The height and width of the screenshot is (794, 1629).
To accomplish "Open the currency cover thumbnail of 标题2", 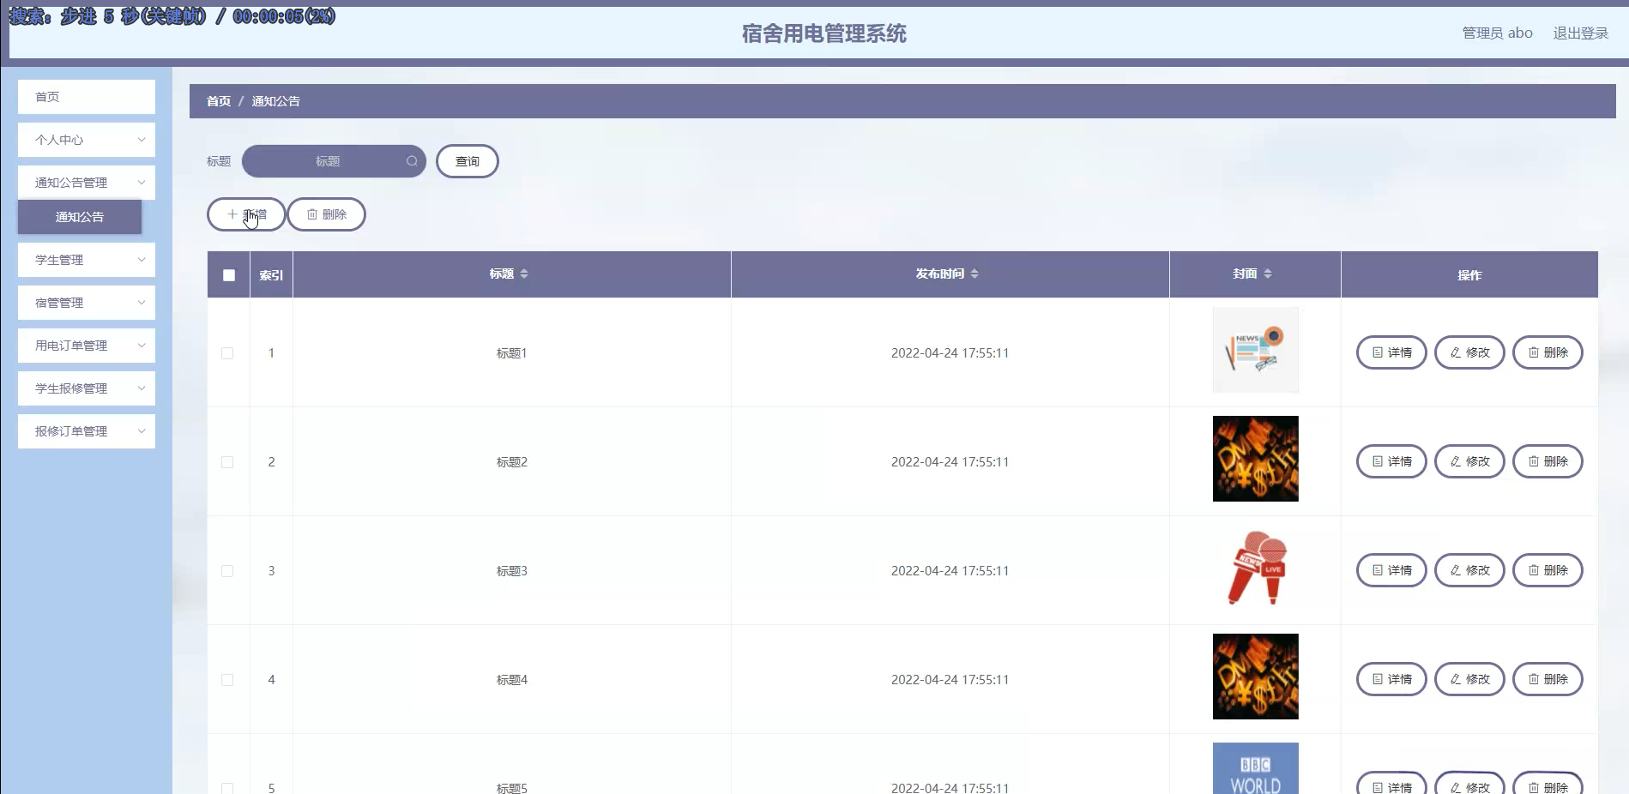I will pos(1256,459).
